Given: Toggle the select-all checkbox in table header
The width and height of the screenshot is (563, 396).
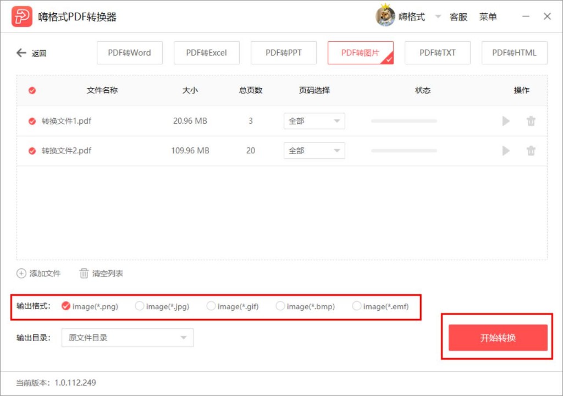Looking at the screenshot, I should (32, 91).
